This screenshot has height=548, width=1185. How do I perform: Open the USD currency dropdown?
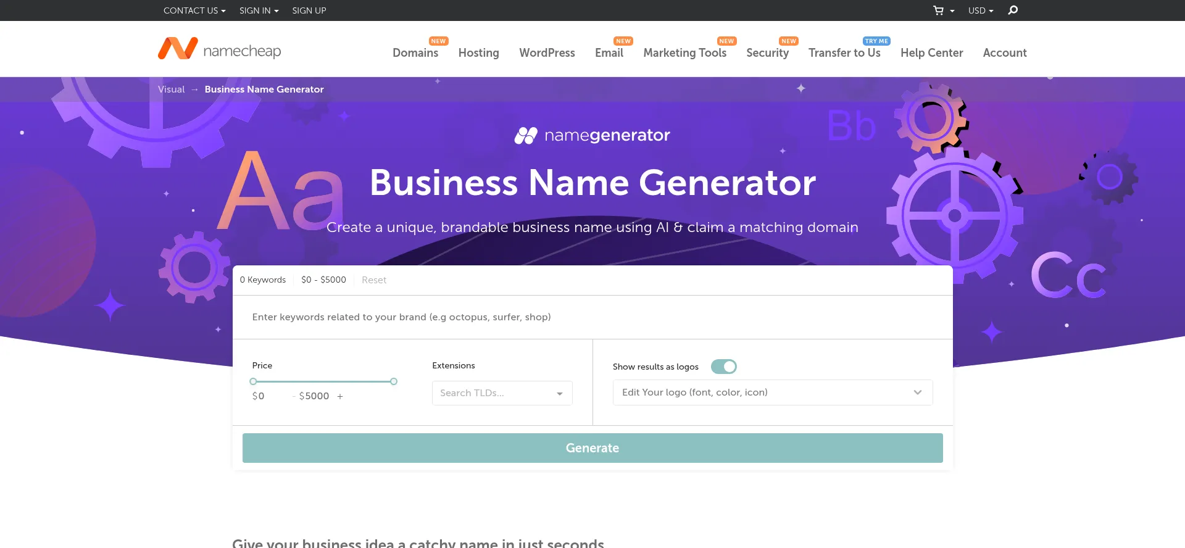point(981,10)
